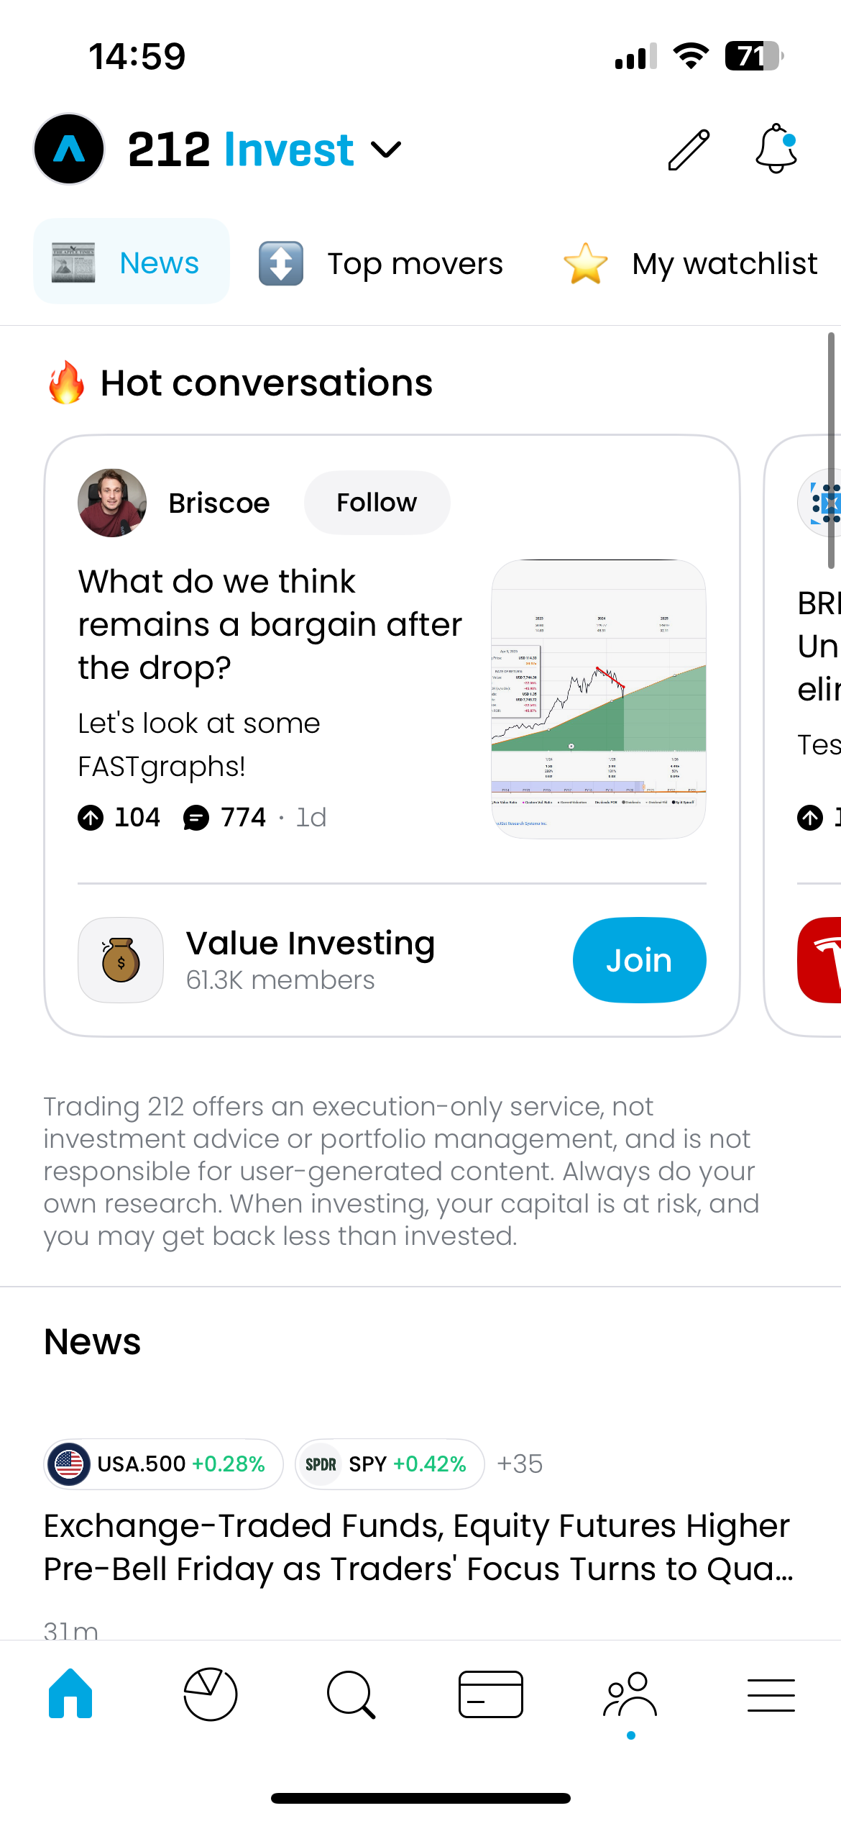The height and width of the screenshot is (1821, 841).
Task: Join the Value Investing community
Action: (x=639, y=960)
